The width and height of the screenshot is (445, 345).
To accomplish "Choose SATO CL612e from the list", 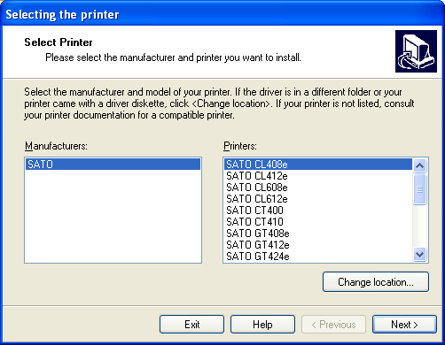I will 318,199.
